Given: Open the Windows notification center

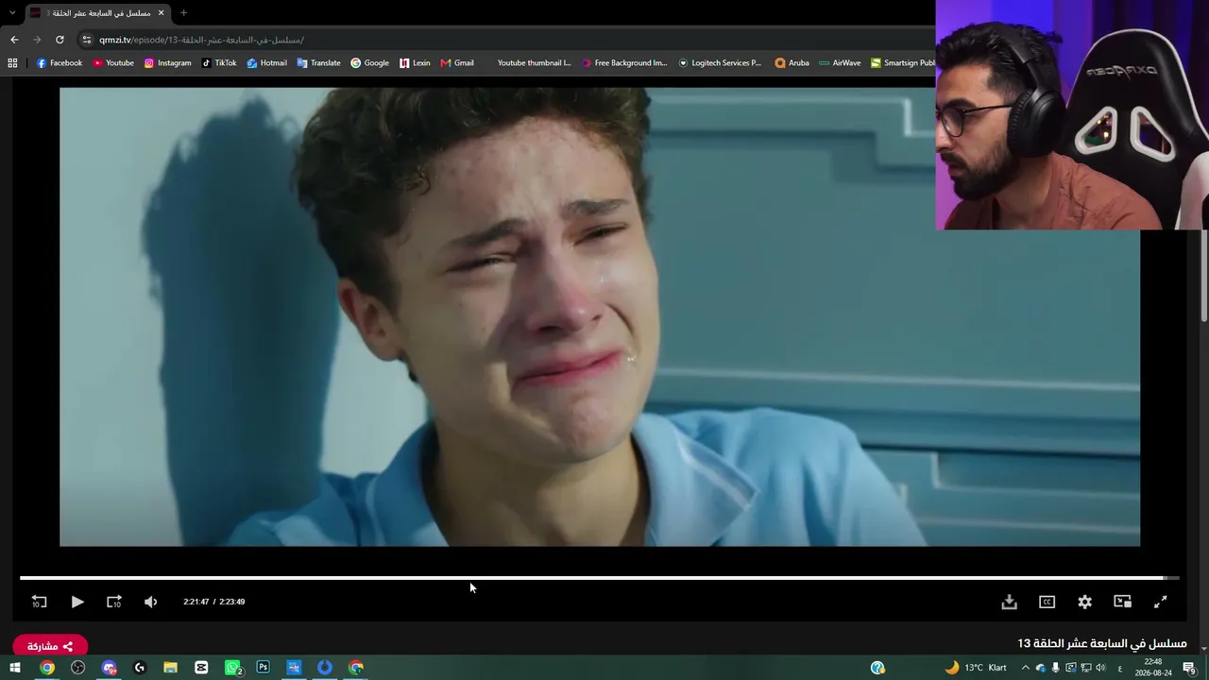Looking at the screenshot, I should point(1189,668).
